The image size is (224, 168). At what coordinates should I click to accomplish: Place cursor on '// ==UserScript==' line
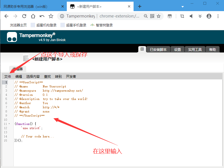29,82
